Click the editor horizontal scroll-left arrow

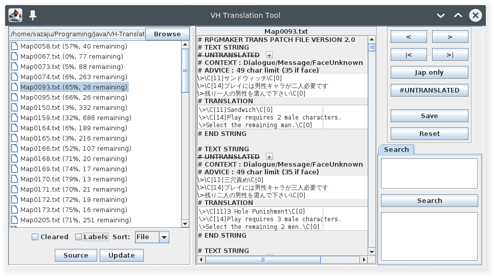tap(201, 260)
